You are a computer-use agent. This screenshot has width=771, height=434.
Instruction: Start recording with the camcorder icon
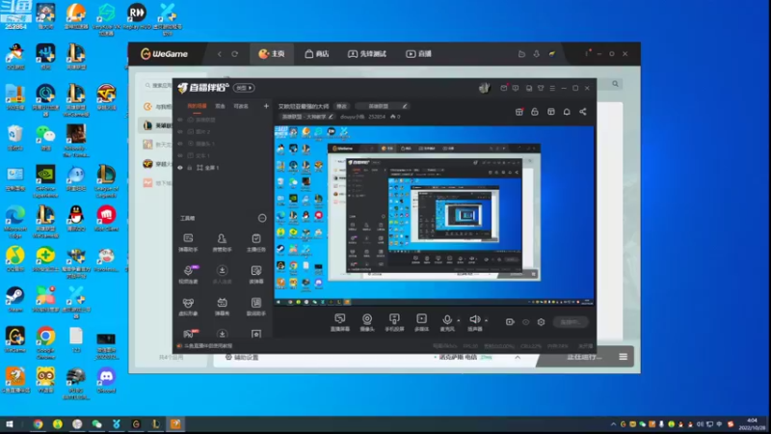coord(510,322)
